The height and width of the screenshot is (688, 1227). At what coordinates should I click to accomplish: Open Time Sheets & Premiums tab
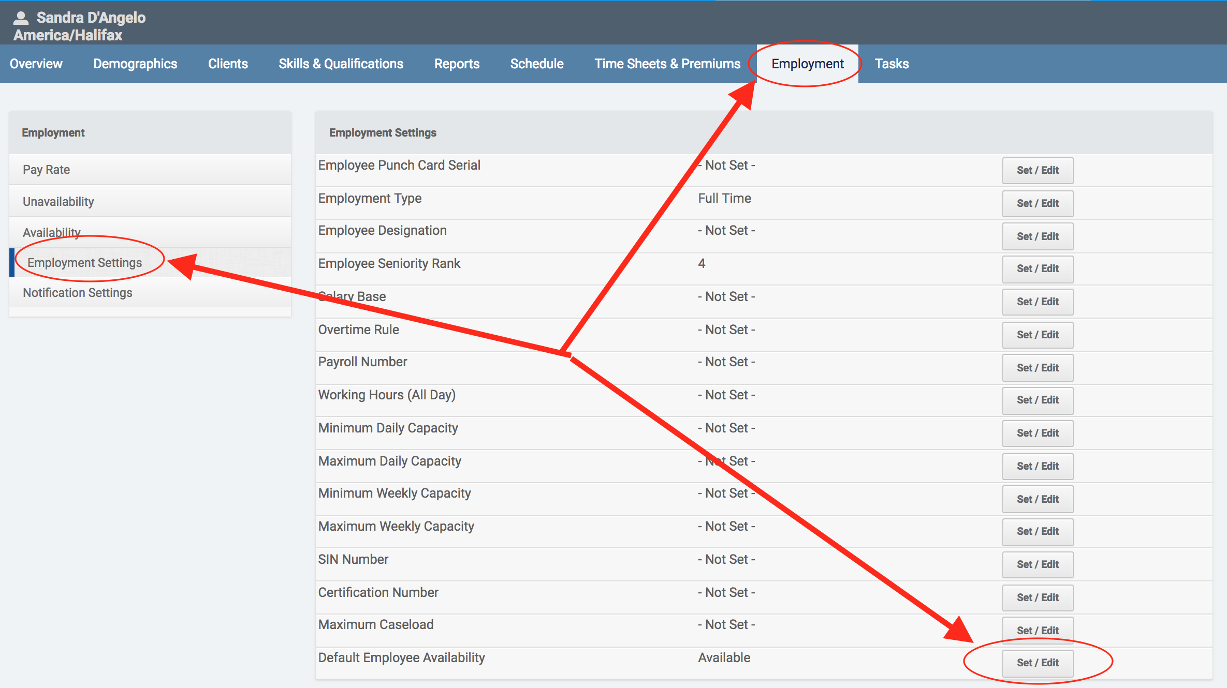pyautogui.click(x=667, y=64)
